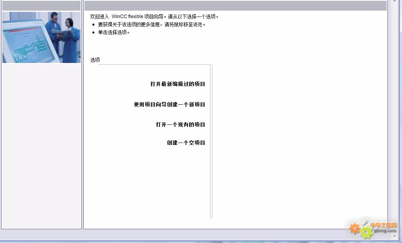The image size is (402, 243).
Task: Click the scrollbar up arrow
Action: pyautogui.click(x=395, y=1)
